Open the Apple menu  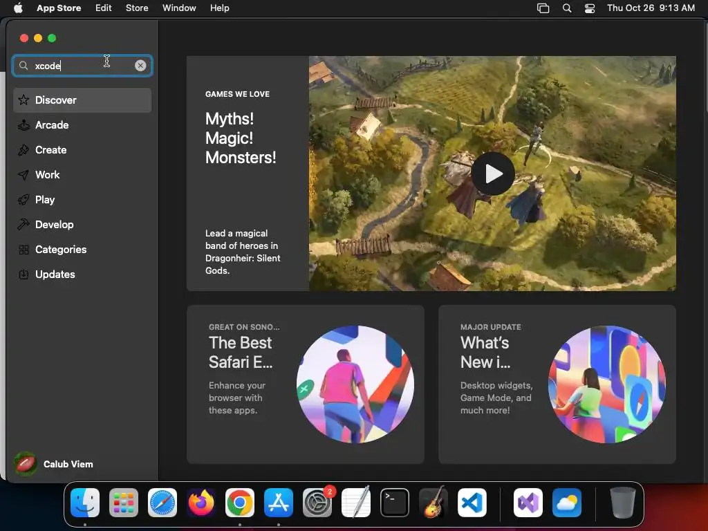[x=18, y=8]
